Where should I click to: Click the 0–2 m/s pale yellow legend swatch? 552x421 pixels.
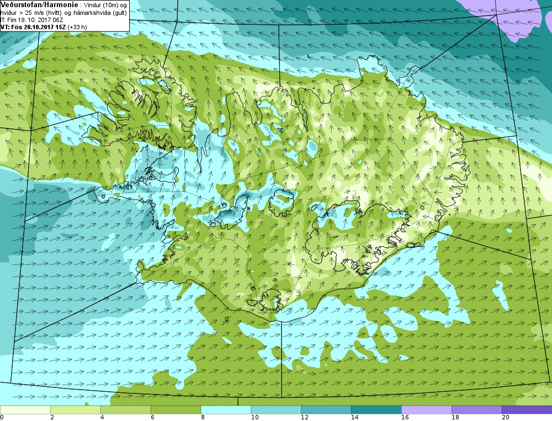pyautogui.click(x=25, y=410)
